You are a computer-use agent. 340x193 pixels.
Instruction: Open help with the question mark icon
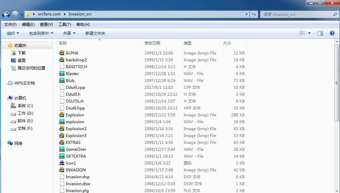coord(332,33)
